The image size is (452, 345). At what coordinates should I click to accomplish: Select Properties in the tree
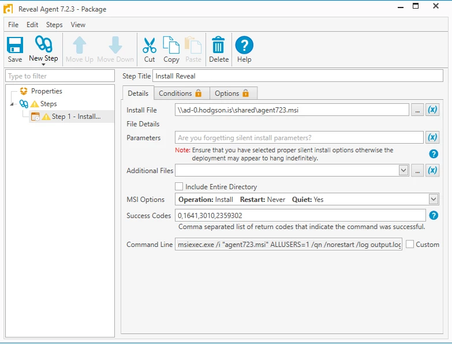(46, 91)
